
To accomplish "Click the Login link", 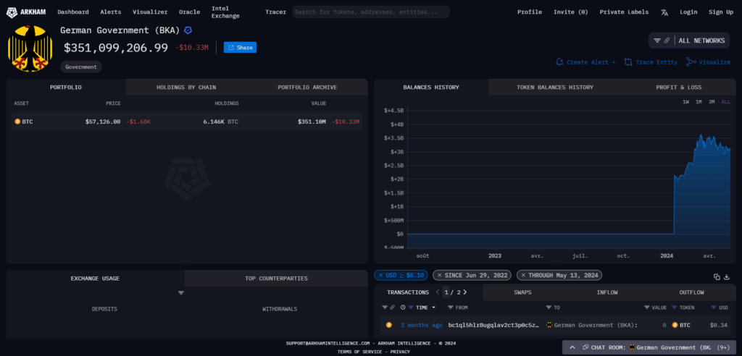I will point(688,12).
